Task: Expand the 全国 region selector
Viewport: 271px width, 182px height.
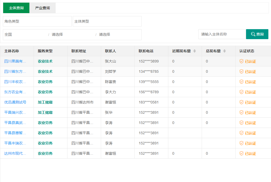Action: (25, 34)
